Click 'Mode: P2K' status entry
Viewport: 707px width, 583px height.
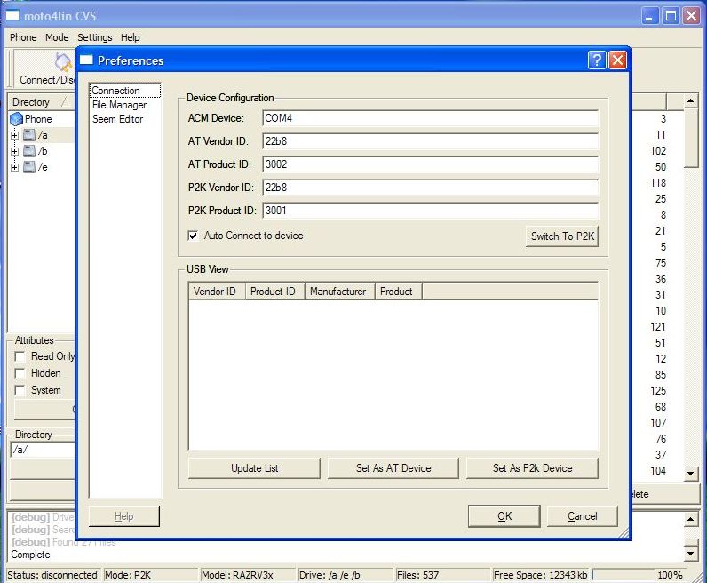click(x=128, y=575)
